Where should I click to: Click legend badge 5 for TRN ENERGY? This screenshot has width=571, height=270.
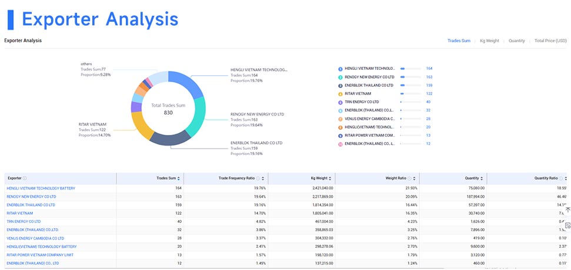[x=340, y=102]
